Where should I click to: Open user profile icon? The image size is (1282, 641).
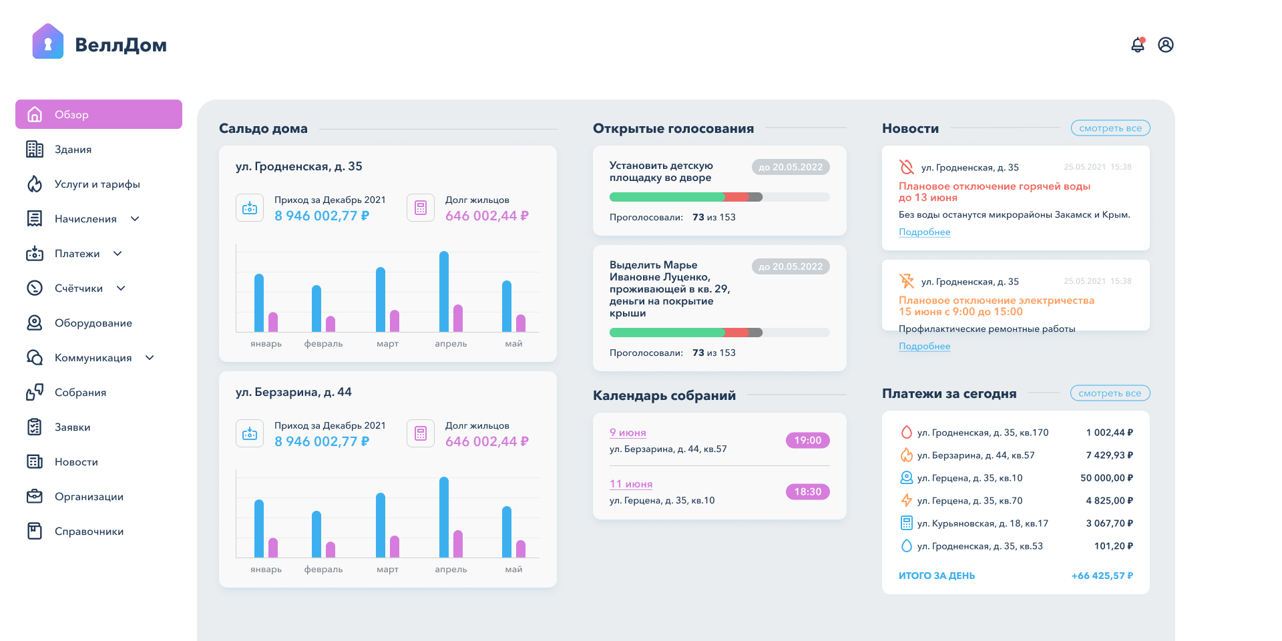tap(1166, 45)
